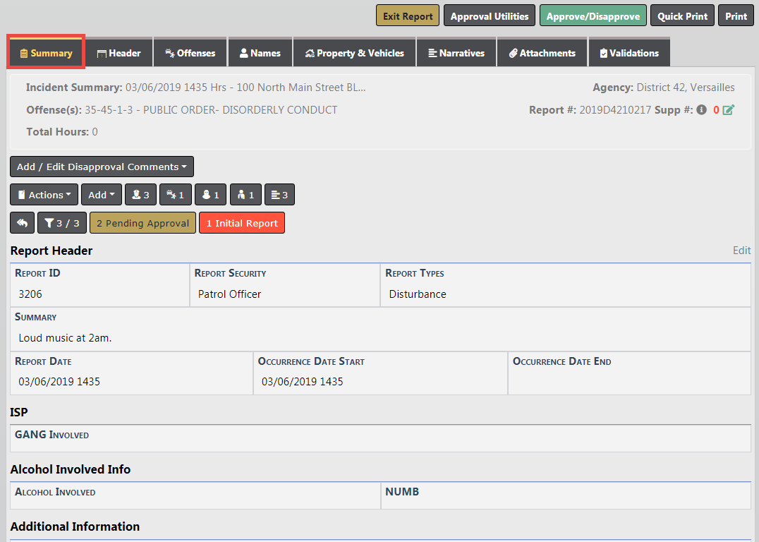Open the offenses count badge showing 1
The image size is (759, 542).
click(x=175, y=195)
